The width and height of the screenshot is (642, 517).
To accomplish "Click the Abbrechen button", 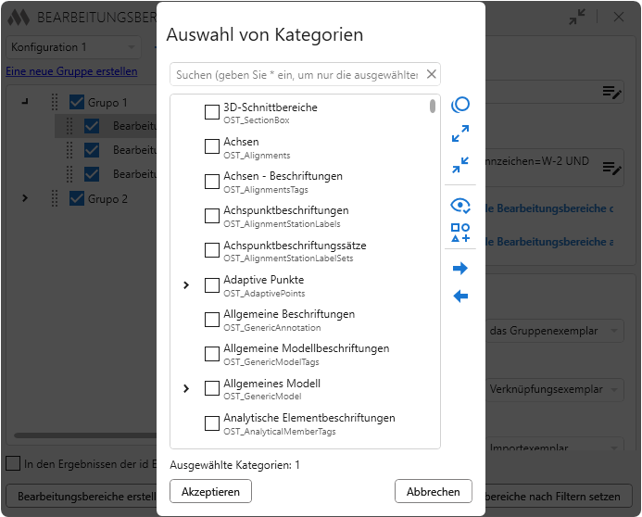I will point(434,491).
